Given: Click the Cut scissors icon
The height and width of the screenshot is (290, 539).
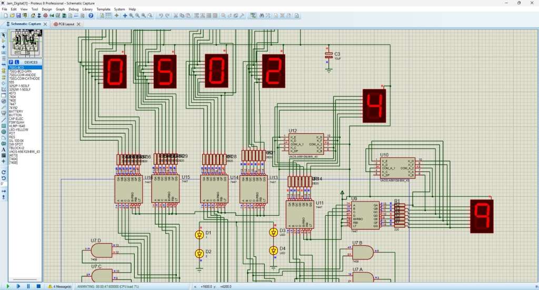Looking at the screenshot, I should 176,15.
